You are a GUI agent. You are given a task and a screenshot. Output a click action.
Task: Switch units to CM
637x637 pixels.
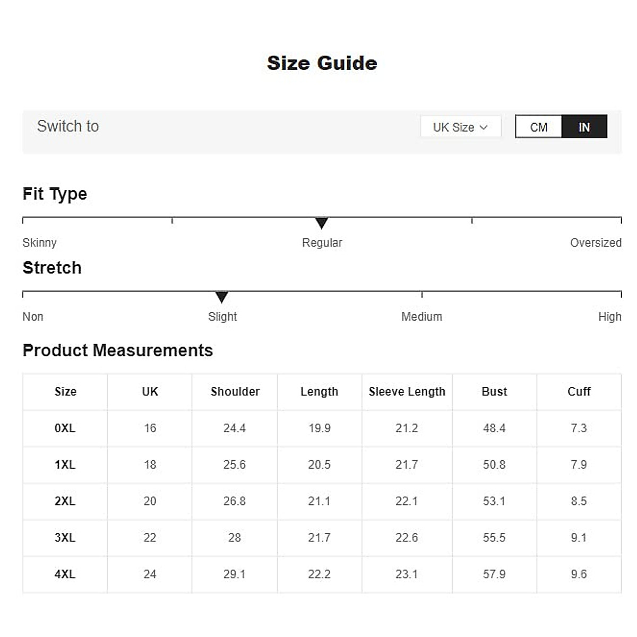[x=538, y=127]
